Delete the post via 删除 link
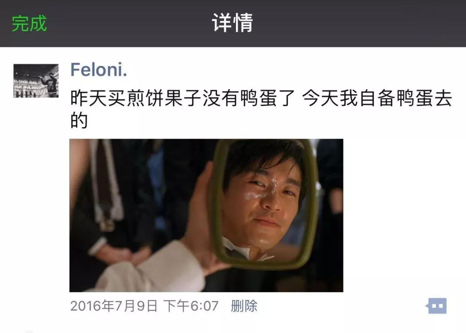Image resolution: width=466 pixels, height=333 pixels. (244, 306)
